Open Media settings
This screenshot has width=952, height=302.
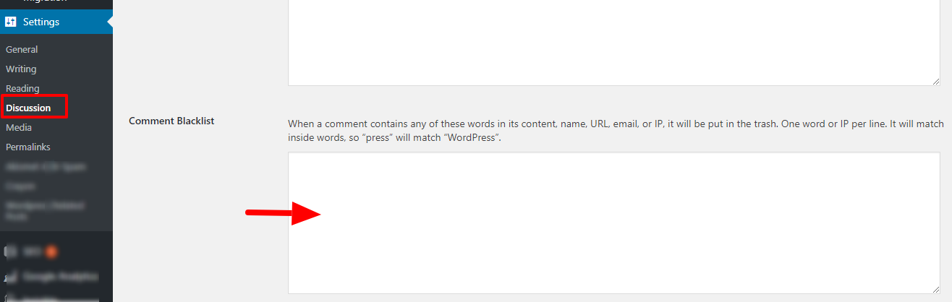coord(19,127)
